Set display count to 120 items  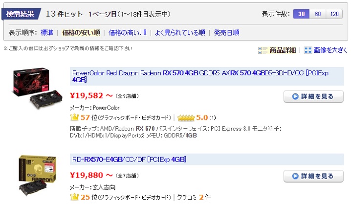pyautogui.click(x=335, y=14)
